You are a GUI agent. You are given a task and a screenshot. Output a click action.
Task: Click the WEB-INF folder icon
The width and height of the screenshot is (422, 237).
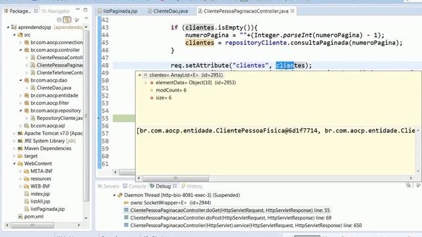click(x=26, y=186)
